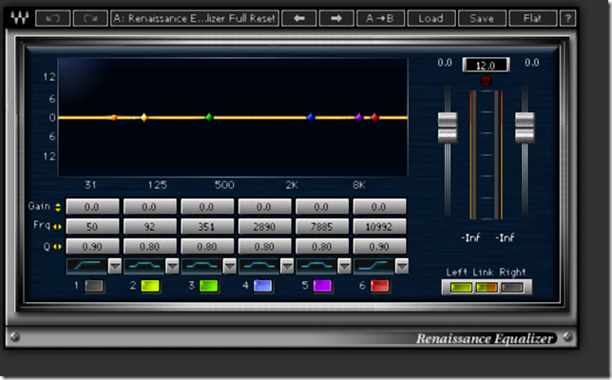This screenshot has width=612, height=380.
Task: Go to next preset with right arrow
Action: pos(335,18)
